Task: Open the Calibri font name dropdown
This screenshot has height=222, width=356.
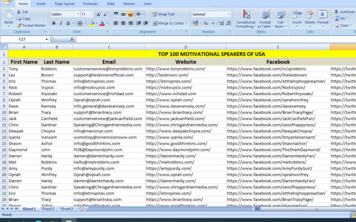Action: pyautogui.click(x=78, y=14)
